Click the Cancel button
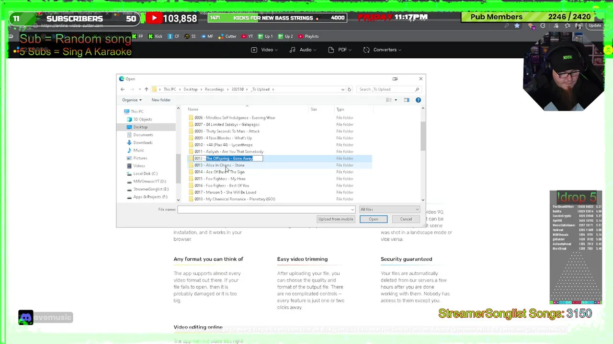Image resolution: width=613 pixels, height=344 pixels. [406, 219]
